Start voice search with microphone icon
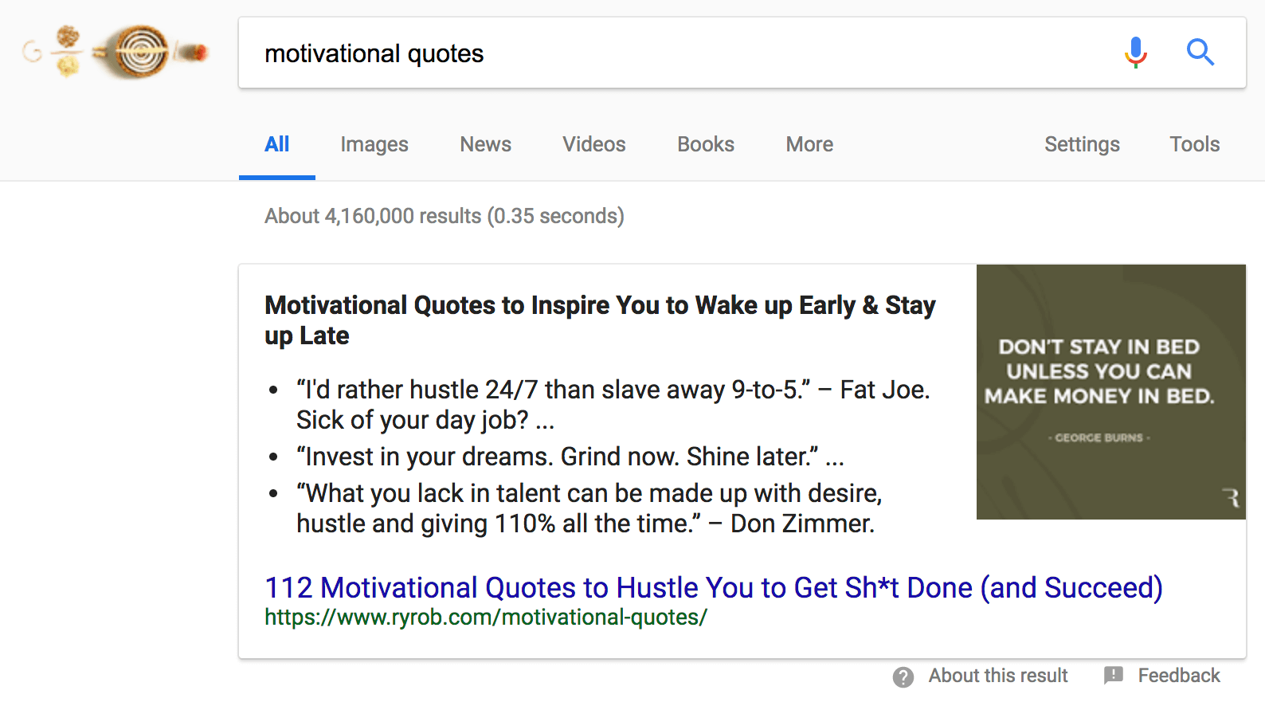The height and width of the screenshot is (706, 1265). [1136, 53]
